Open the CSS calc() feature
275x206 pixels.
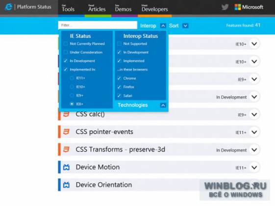click(90, 114)
